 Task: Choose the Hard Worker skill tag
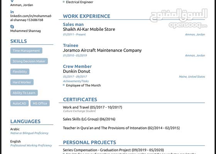pos(22,82)
